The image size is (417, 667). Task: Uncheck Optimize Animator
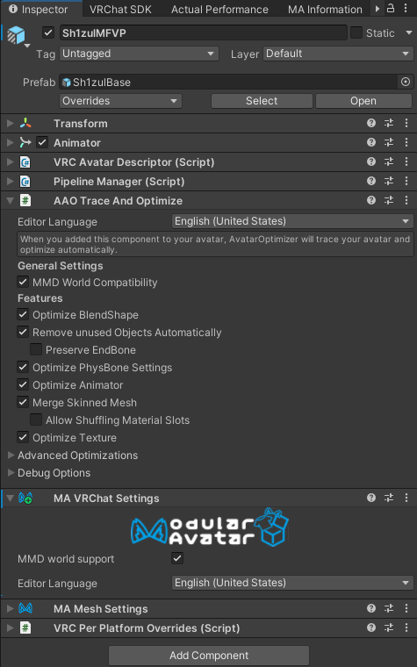23,385
